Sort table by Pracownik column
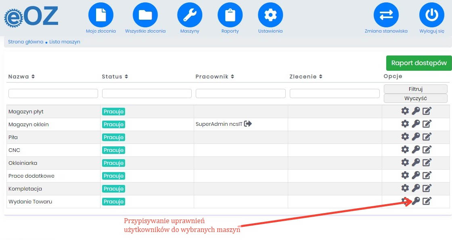Screen dimensions: 452x240 tap(232, 76)
